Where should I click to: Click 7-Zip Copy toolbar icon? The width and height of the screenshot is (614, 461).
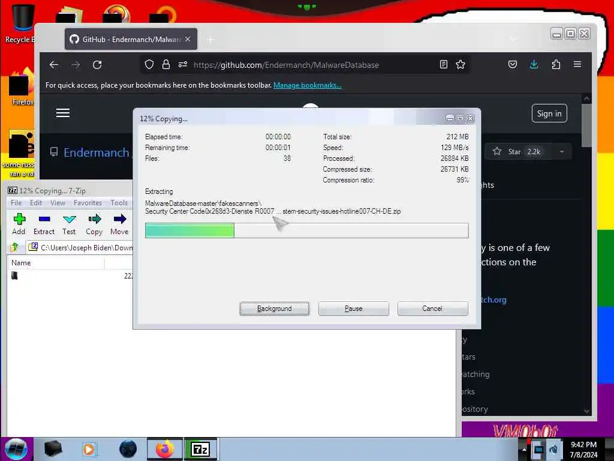coord(94,224)
